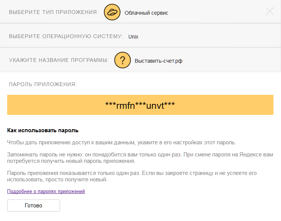Click the 'Пароль приложения' label

point(43,84)
